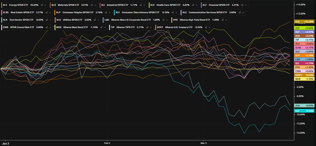Open color picker for XLI Industrial ETF
Viewport: 316px width, 146px height.
tap(141, 5)
